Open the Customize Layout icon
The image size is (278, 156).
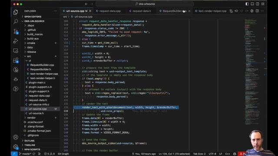click(263, 4)
